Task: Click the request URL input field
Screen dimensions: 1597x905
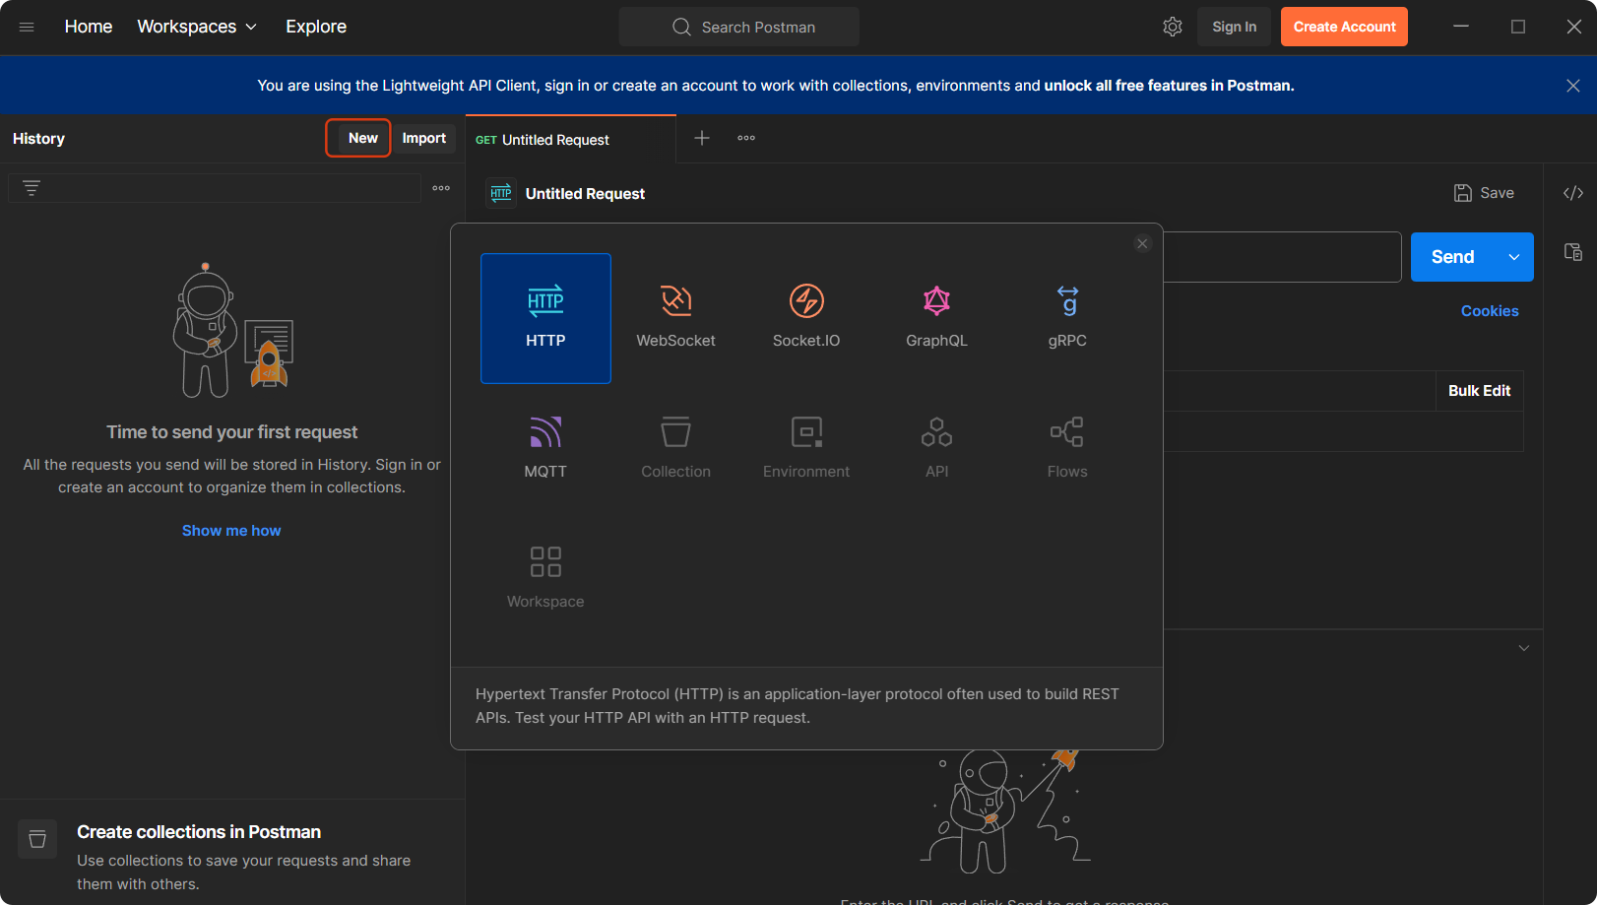Action: pyautogui.click(x=1282, y=257)
